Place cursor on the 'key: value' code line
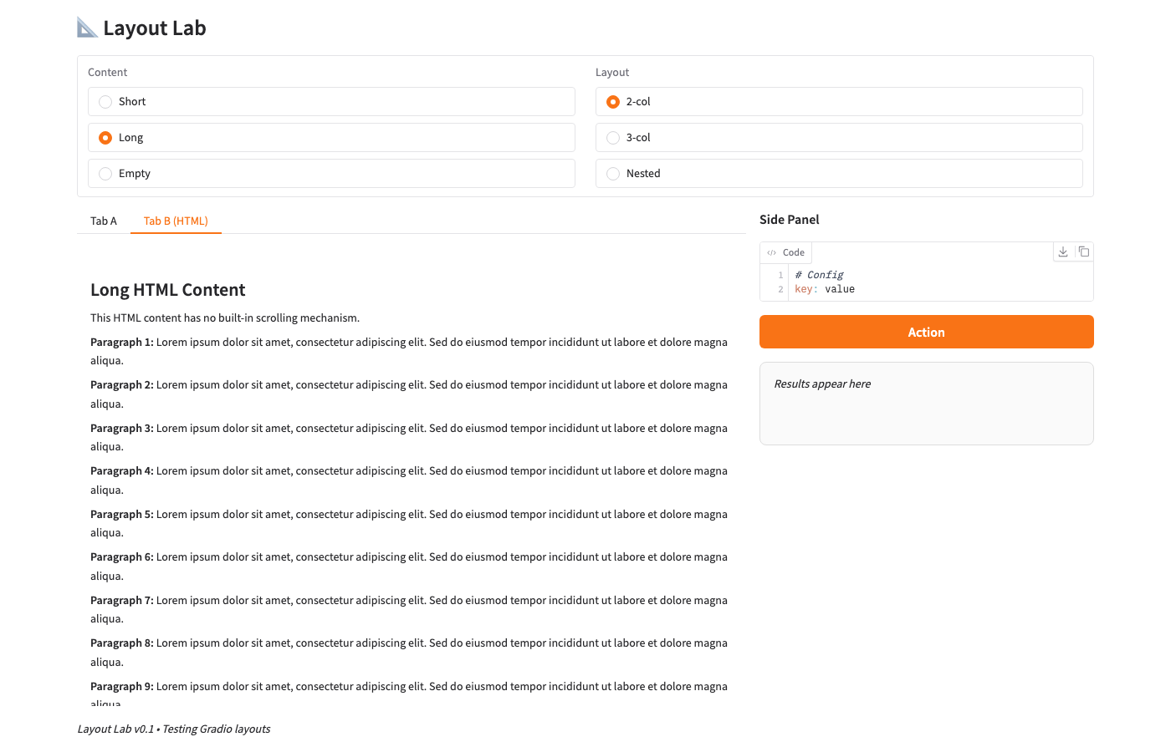 [825, 289]
